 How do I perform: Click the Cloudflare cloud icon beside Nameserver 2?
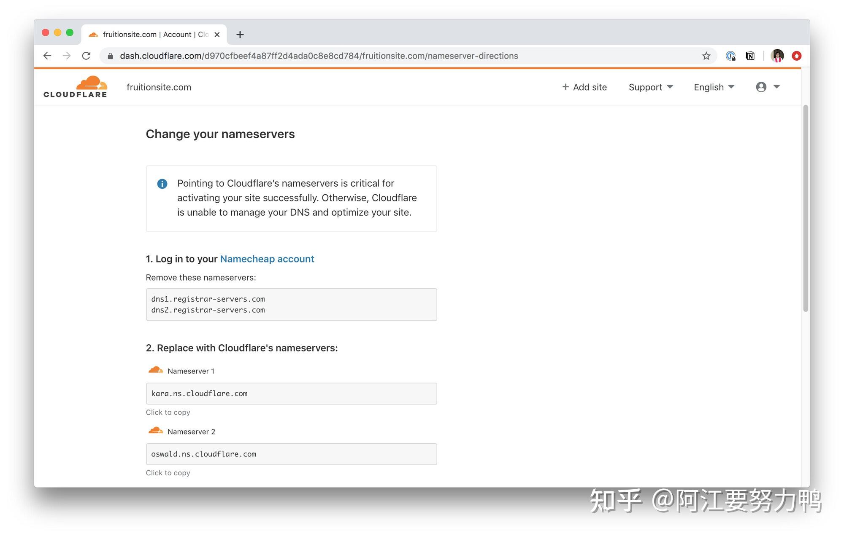(x=155, y=429)
